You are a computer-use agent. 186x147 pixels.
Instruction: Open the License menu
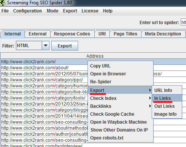coord(90,11)
